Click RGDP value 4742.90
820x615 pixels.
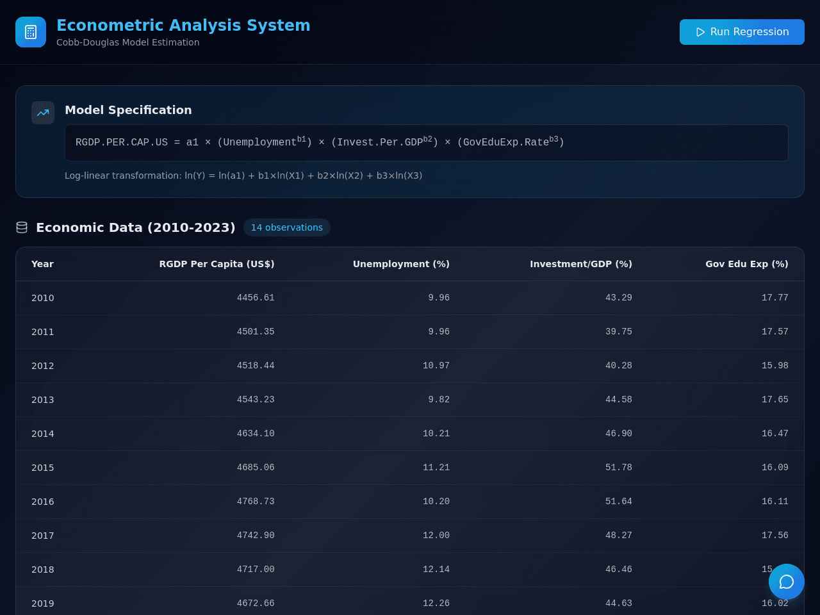coord(256,536)
